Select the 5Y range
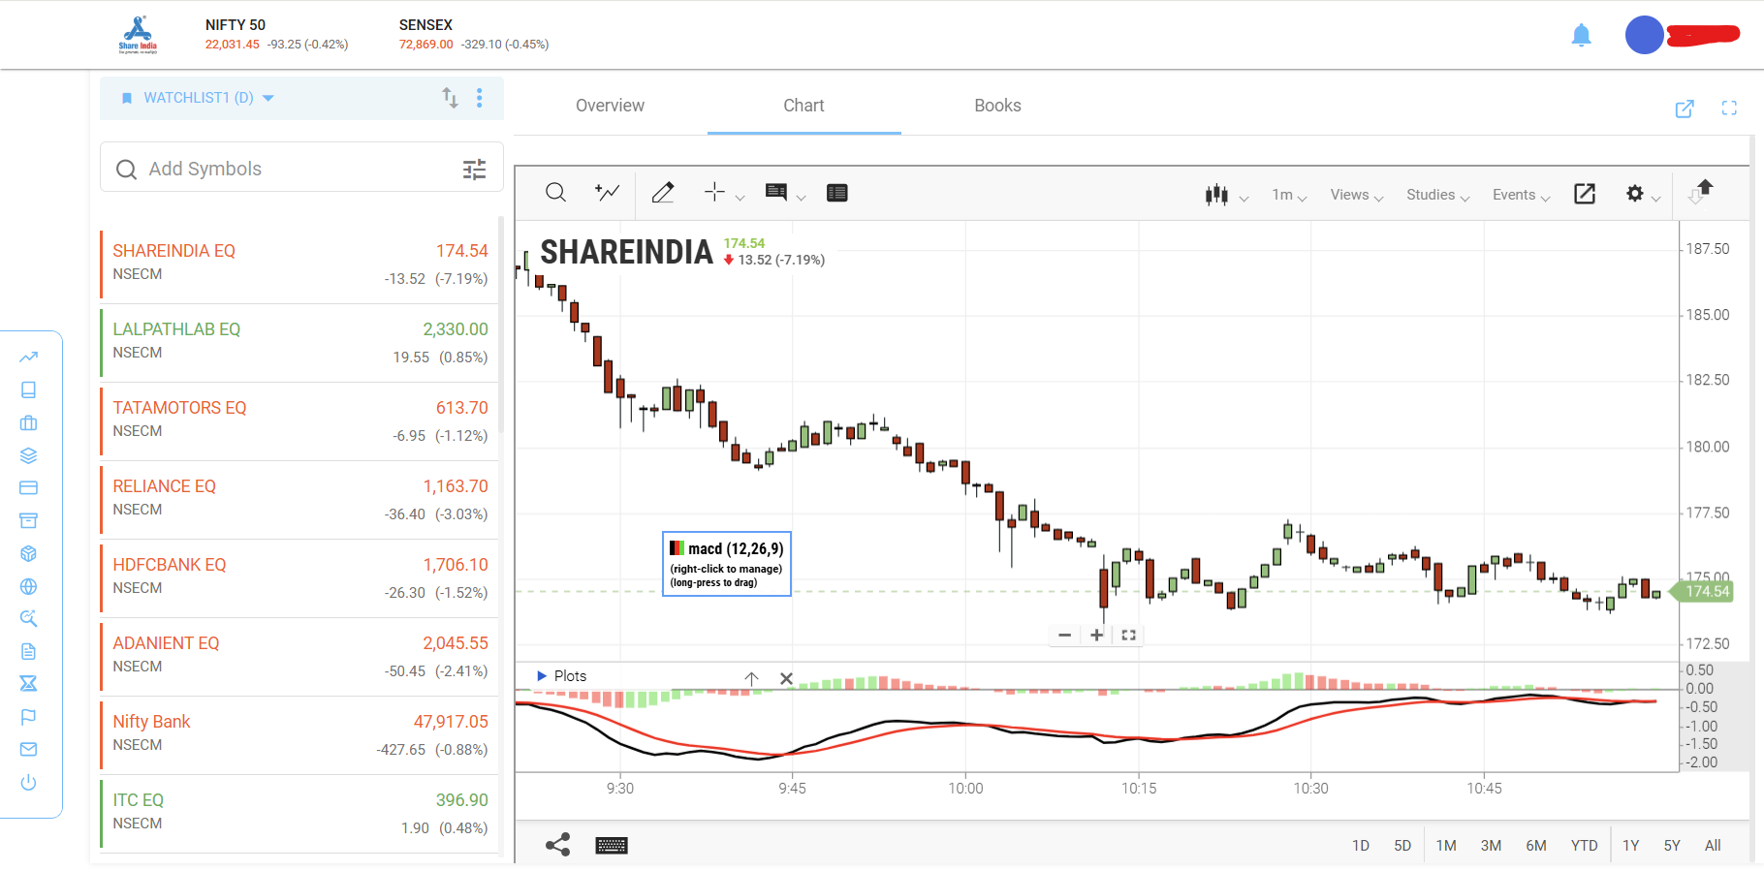Screen dimensions: 1764x871 coord(1672,846)
